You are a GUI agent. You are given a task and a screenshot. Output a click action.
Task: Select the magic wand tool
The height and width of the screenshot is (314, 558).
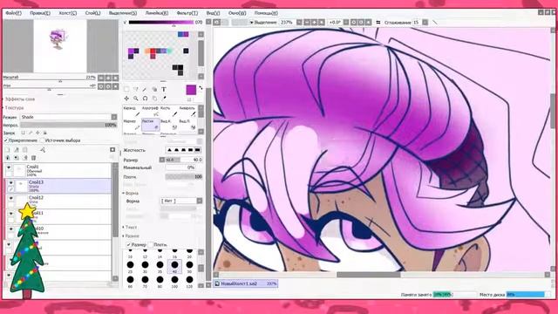[x=145, y=89]
